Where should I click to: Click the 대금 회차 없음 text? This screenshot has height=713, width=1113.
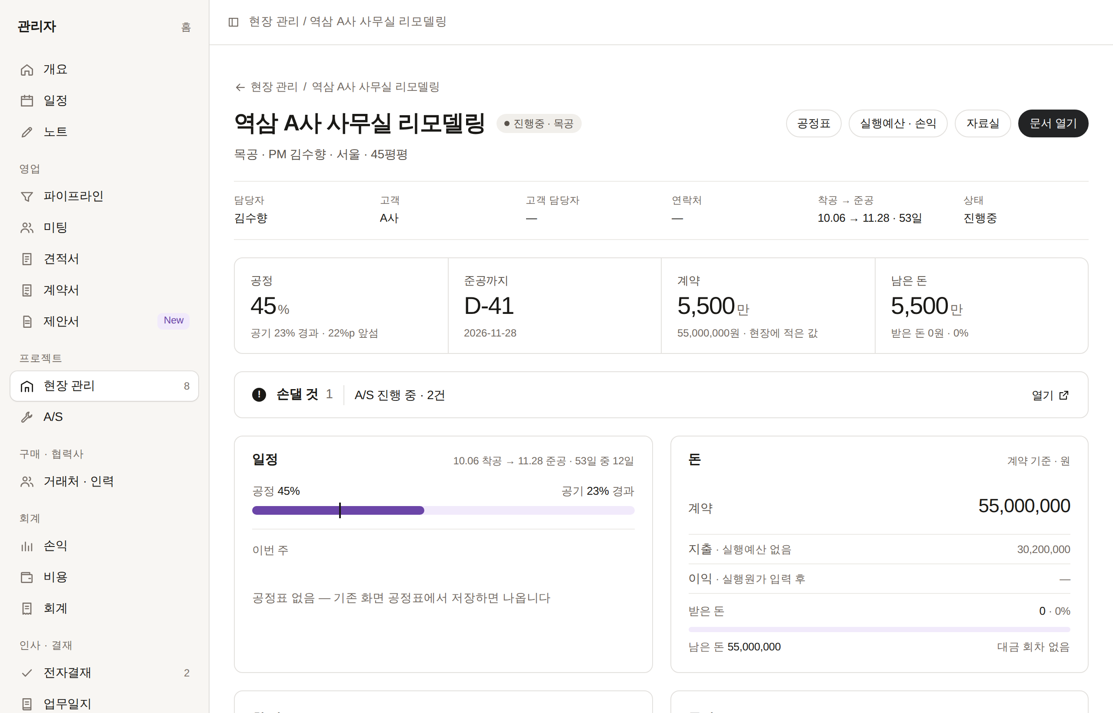[x=1033, y=647]
